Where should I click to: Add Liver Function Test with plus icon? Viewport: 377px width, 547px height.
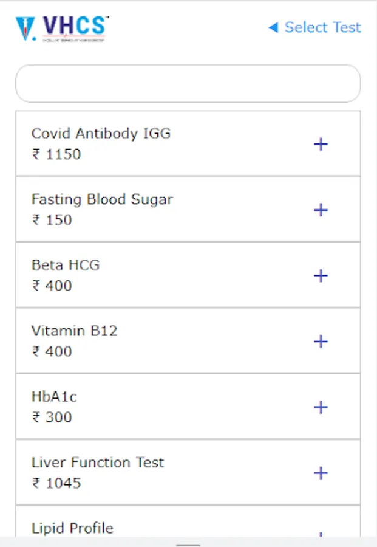(x=321, y=473)
